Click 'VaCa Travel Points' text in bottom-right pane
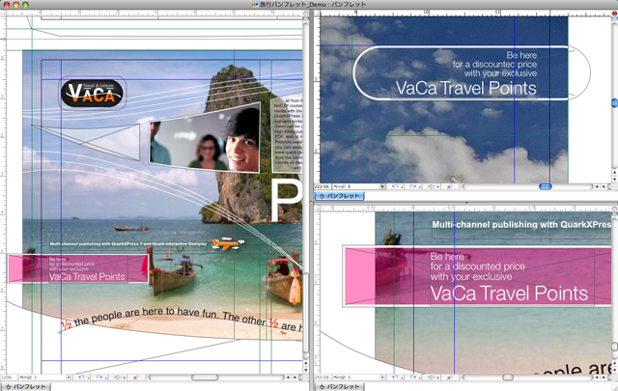Viewport: 618px width, 391px height. (509, 293)
